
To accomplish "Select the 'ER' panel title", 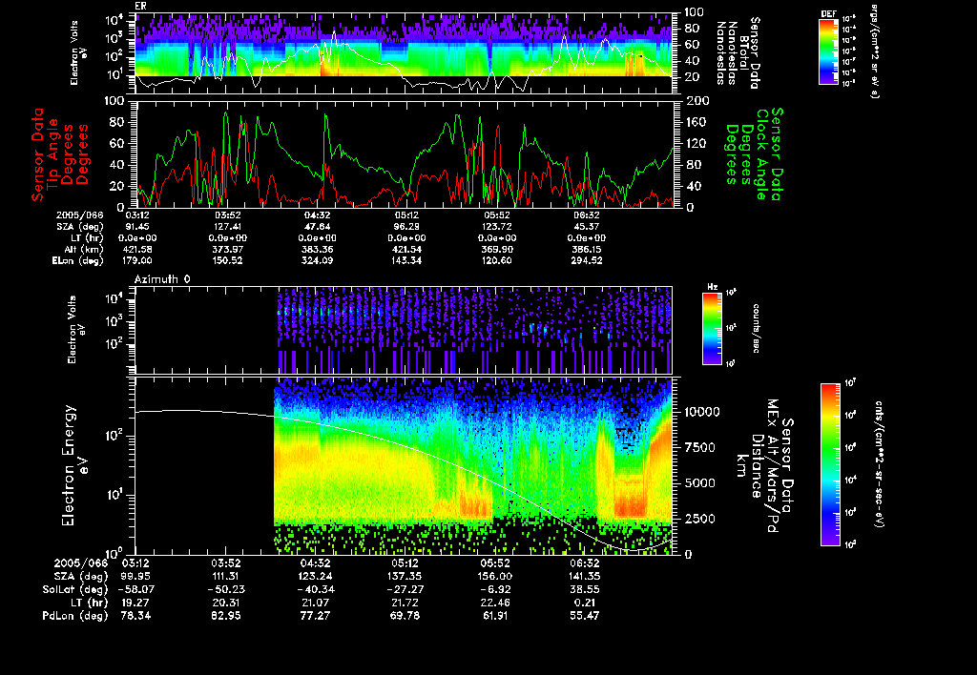I will point(140,6).
